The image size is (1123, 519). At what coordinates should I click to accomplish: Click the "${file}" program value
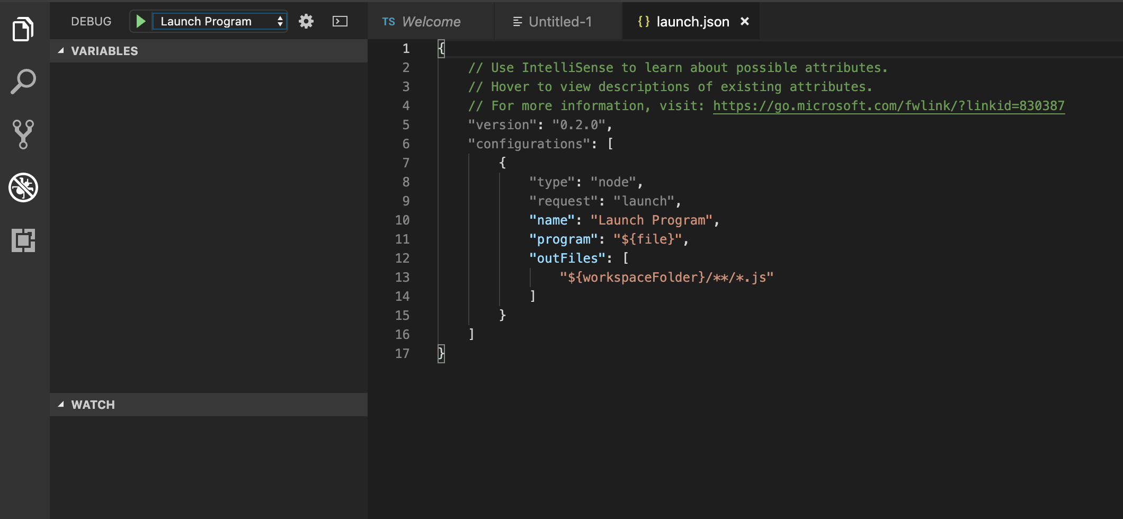648,239
